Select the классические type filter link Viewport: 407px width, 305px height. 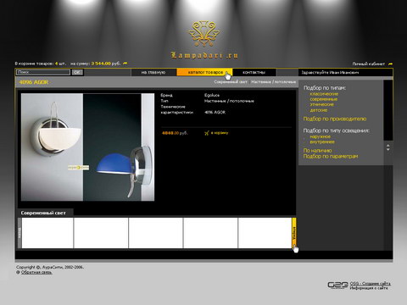(324, 94)
